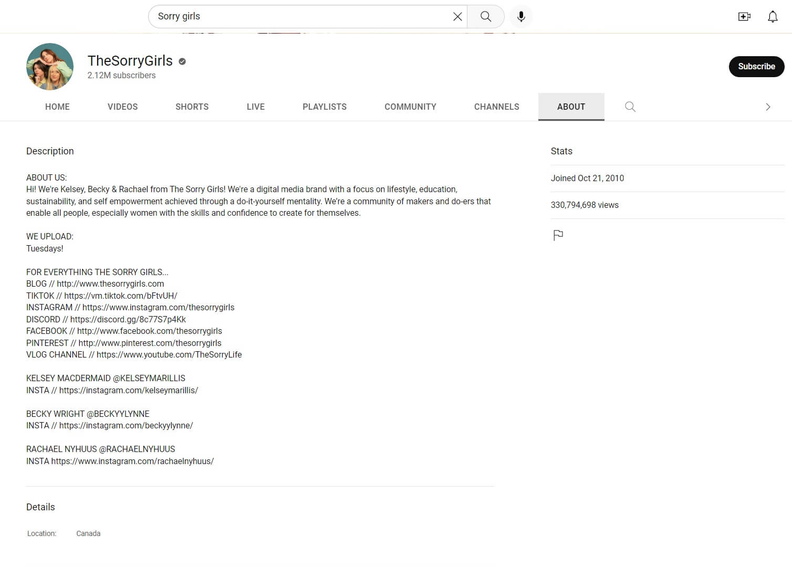Open TheSorryLife vlog channel link
The width and height of the screenshot is (792, 567).
tap(169, 355)
